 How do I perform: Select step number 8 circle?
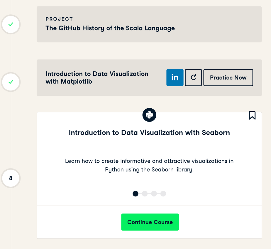coord(11,178)
